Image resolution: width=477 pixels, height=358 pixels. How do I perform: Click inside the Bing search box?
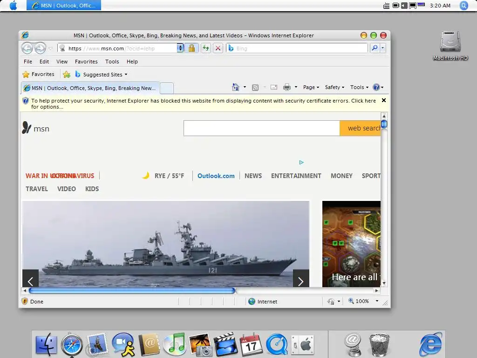pos(297,48)
